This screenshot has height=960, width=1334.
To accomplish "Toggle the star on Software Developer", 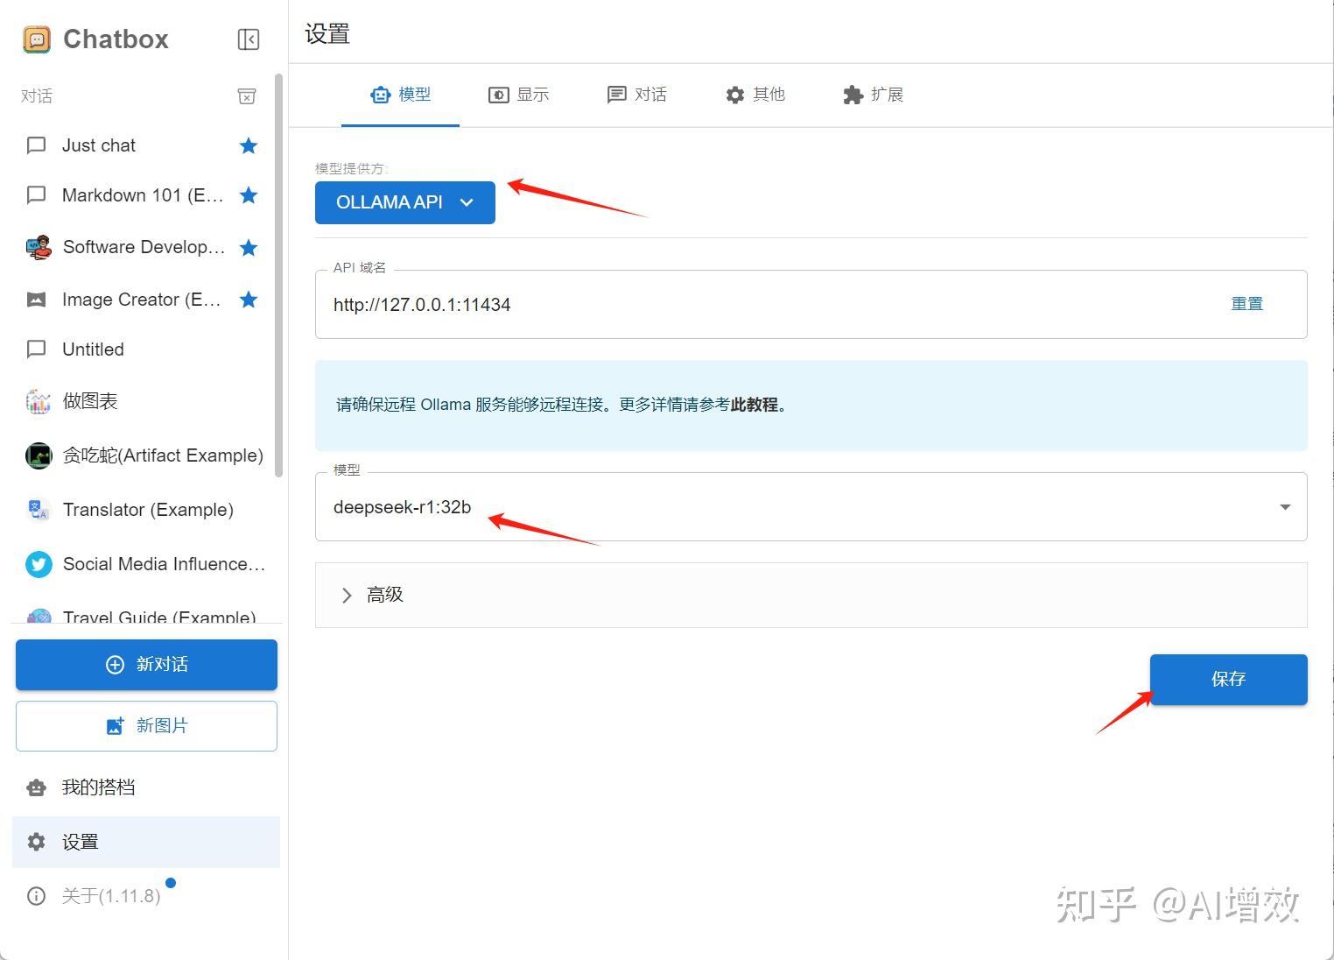I will click(x=249, y=247).
